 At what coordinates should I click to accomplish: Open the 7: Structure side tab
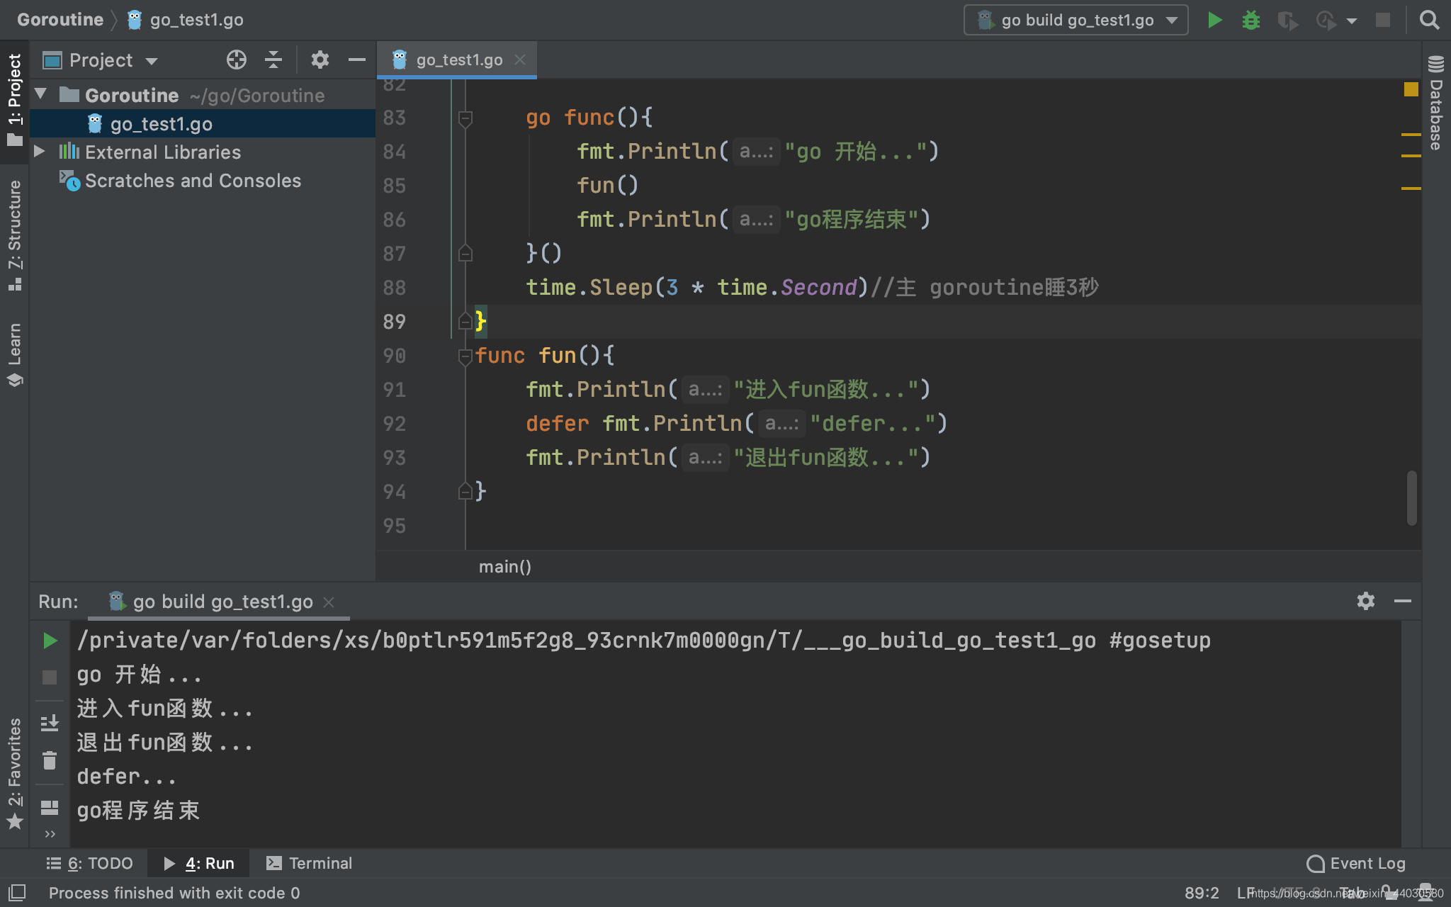[14, 235]
